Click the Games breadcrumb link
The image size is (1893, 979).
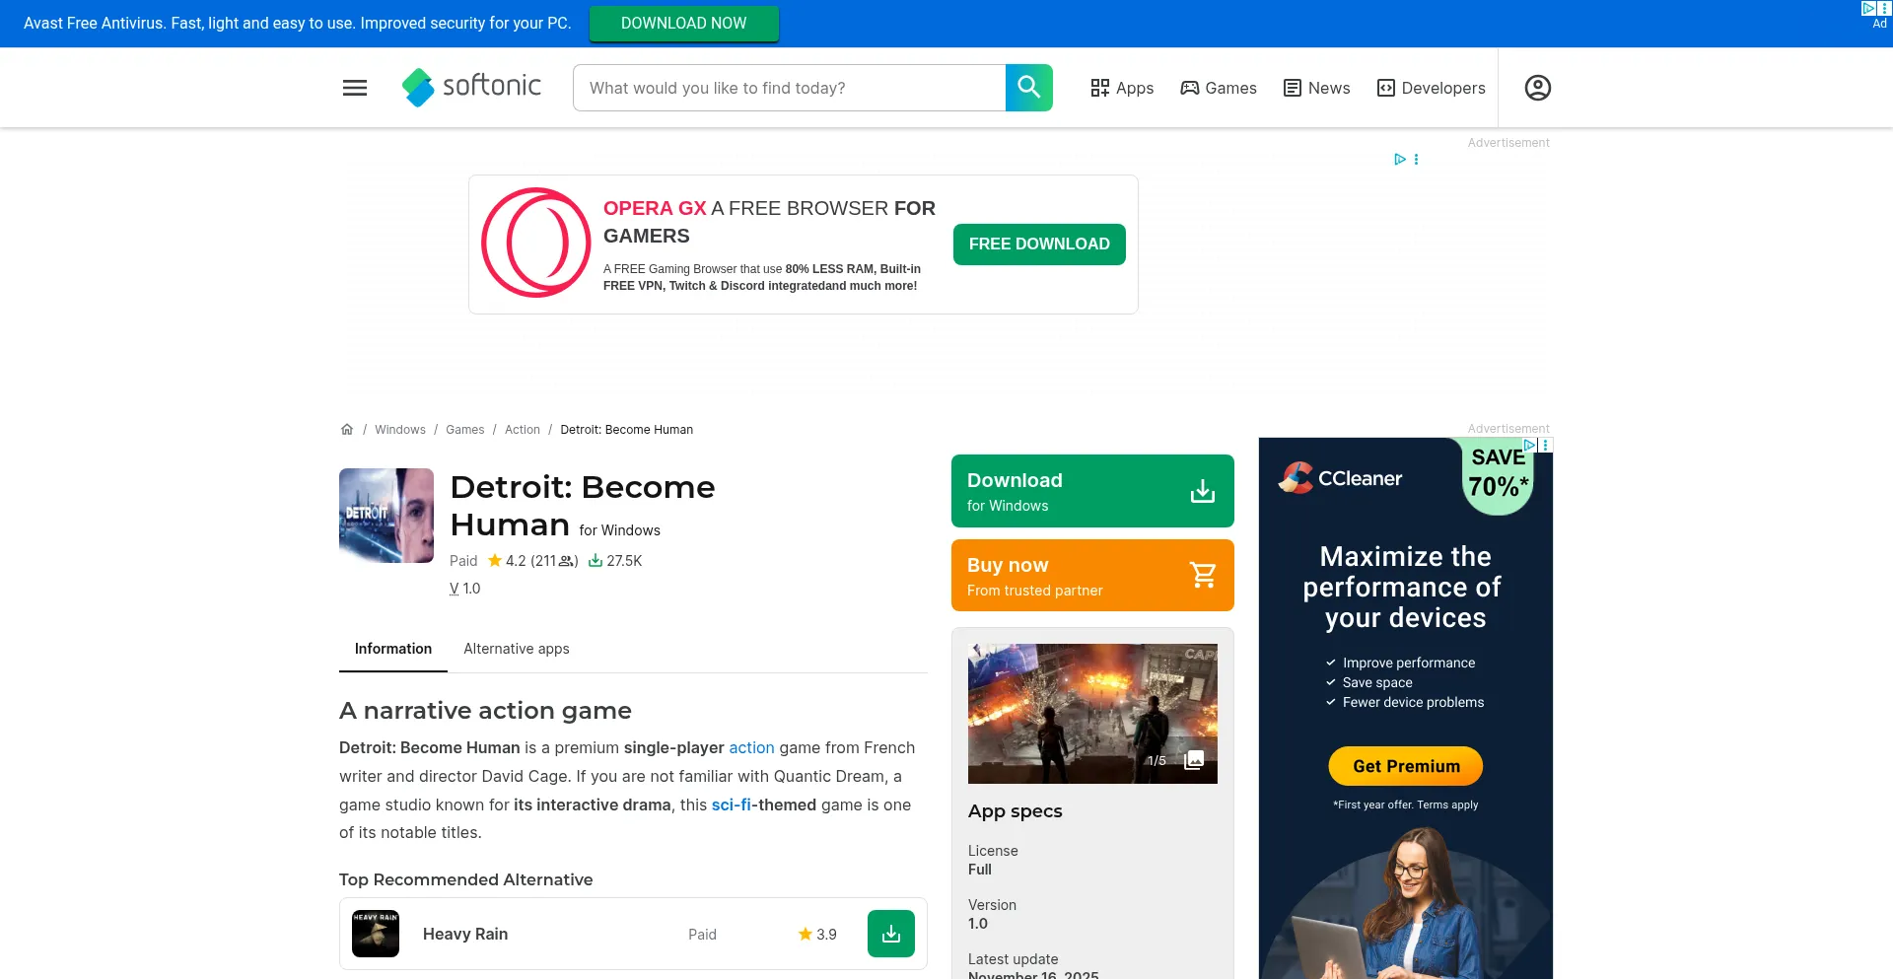point(465,430)
